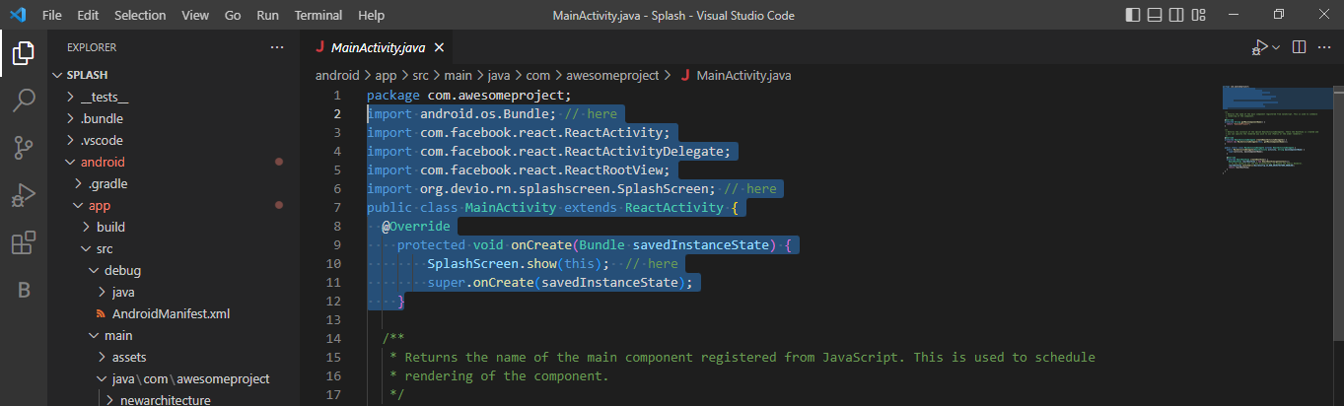Open the Help menu
The height and width of the screenshot is (406, 1344).
pyautogui.click(x=372, y=16)
